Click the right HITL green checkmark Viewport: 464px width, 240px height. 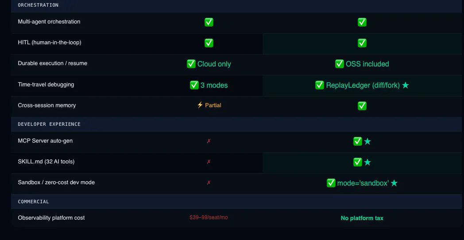362,43
